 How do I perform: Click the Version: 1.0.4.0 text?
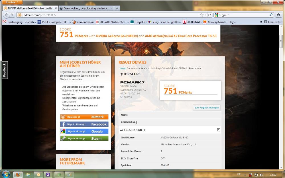coord(129,86)
